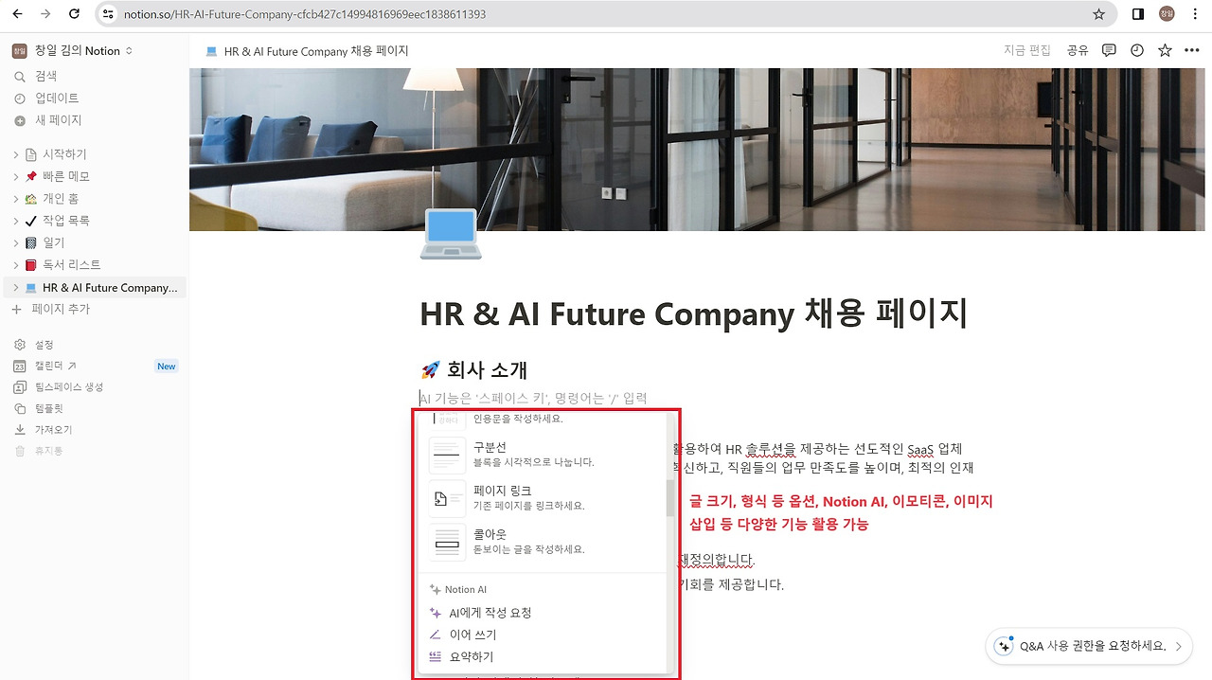Click the New badge beside 캘린더
Viewport: 1212px width, 680px height.
(167, 367)
